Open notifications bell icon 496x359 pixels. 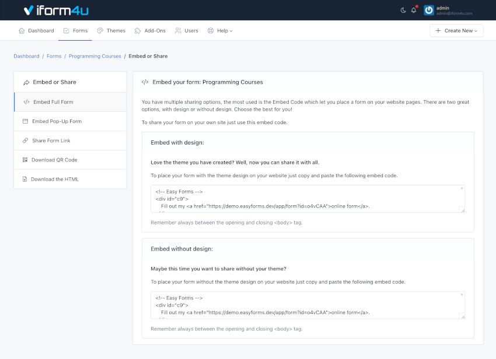click(414, 10)
